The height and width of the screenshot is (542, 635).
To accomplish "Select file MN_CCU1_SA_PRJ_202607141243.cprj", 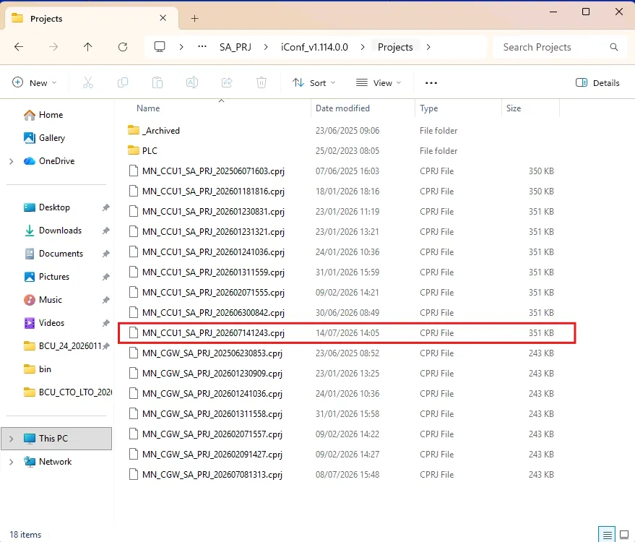I will 341,333.
